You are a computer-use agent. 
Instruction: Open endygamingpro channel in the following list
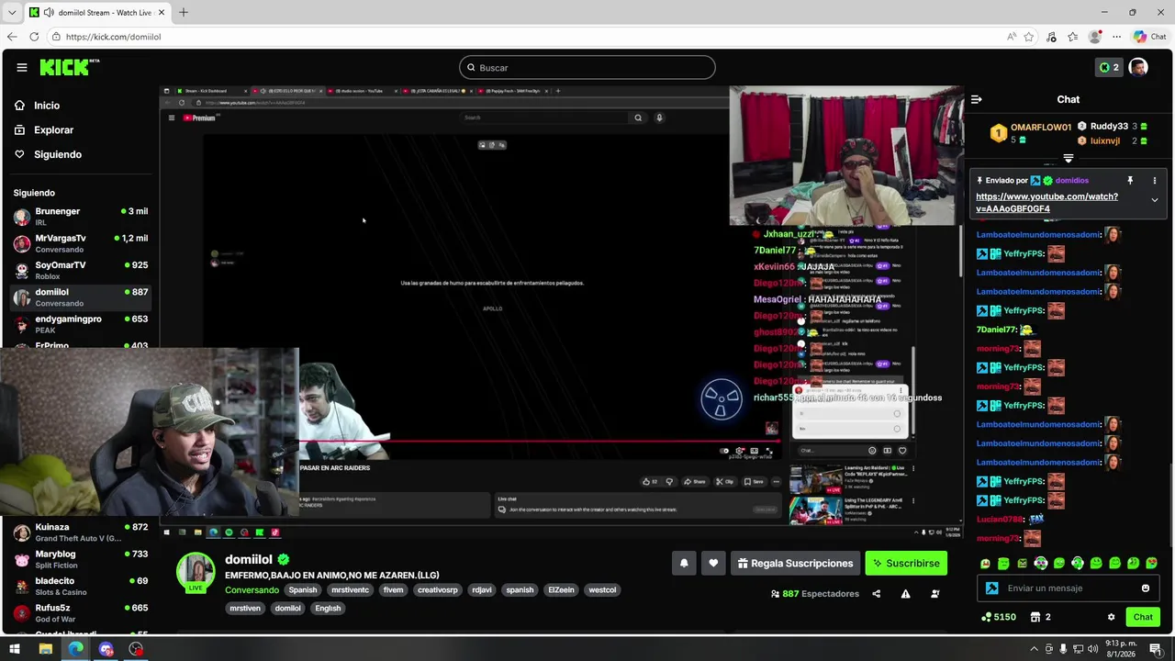(x=81, y=324)
